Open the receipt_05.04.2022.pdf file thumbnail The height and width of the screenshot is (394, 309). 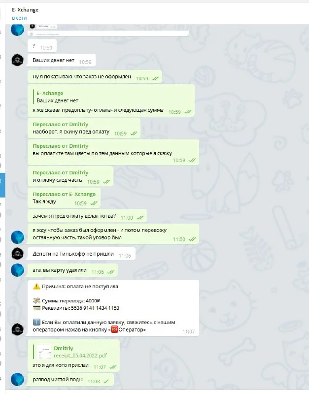pos(44,352)
